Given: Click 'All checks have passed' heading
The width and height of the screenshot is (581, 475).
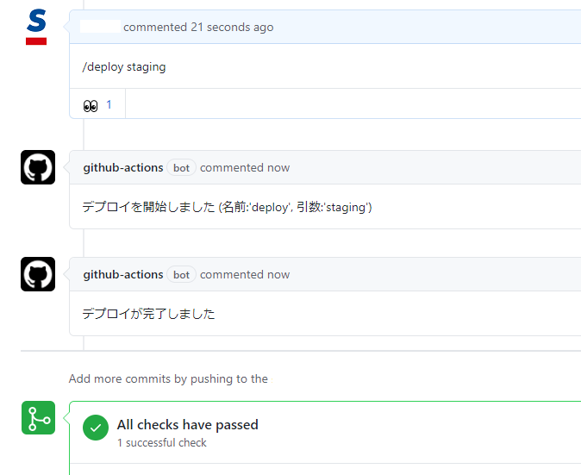Looking at the screenshot, I should 188,425.
